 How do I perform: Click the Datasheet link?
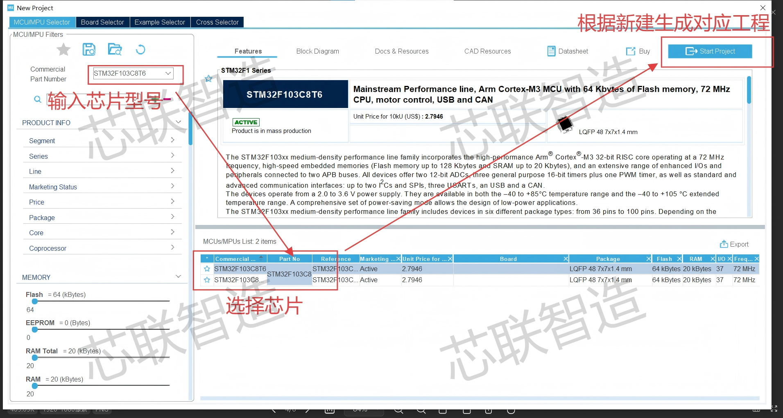[x=573, y=51]
